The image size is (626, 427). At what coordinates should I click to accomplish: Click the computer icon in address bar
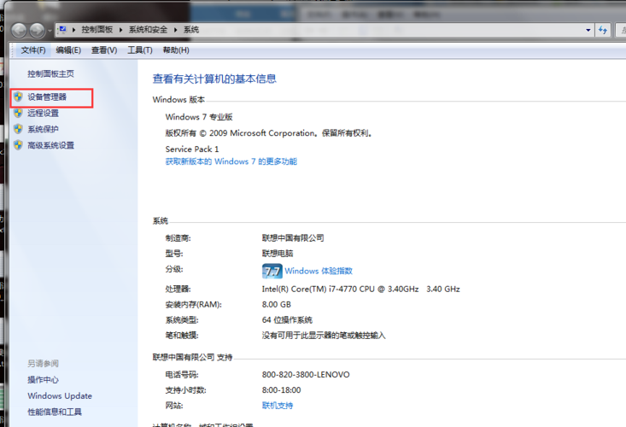(62, 30)
